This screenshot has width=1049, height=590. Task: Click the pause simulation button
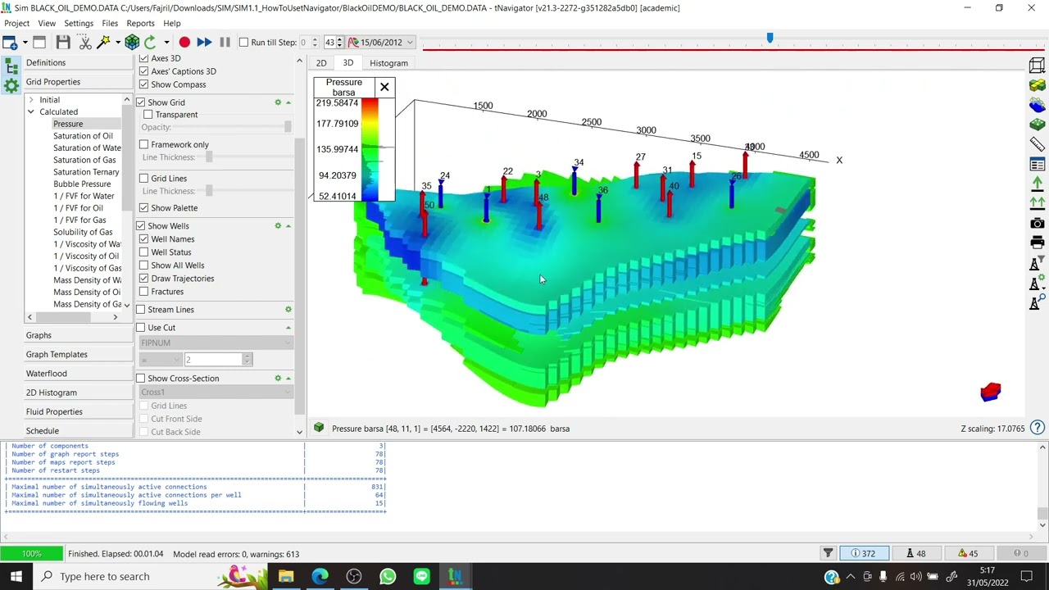[225, 43]
